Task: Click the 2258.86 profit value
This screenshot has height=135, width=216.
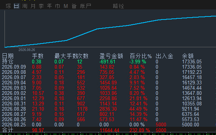Action: click(108, 98)
